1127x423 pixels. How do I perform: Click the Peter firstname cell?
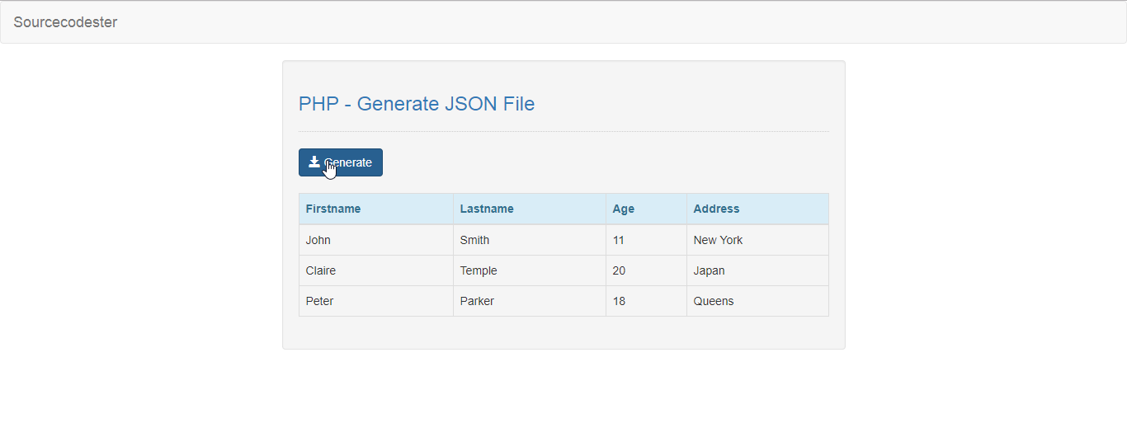click(376, 301)
